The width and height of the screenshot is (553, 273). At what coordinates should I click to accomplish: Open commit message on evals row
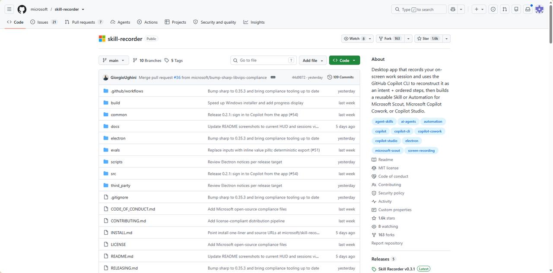click(x=264, y=150)
